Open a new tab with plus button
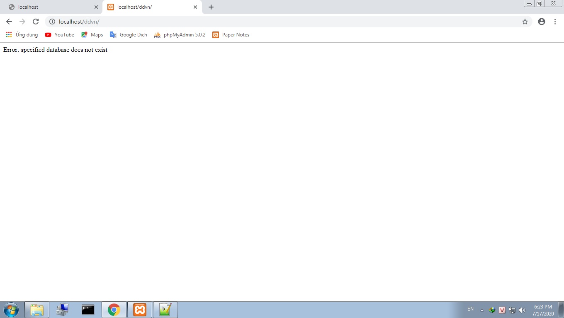 pyautogui.click(x=211, y=7)
